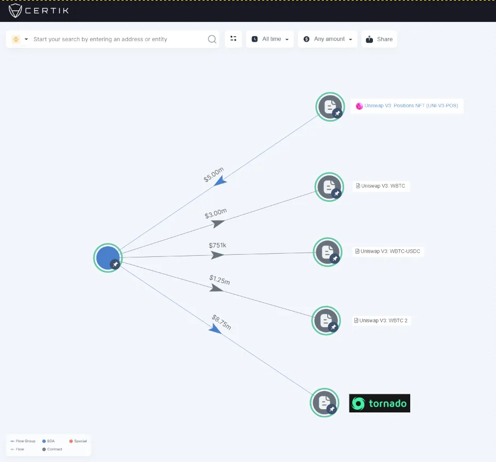Select the blue EOA source node
Image resolution: width=496 pixels, height=462 pixels.
click(108, 257)
